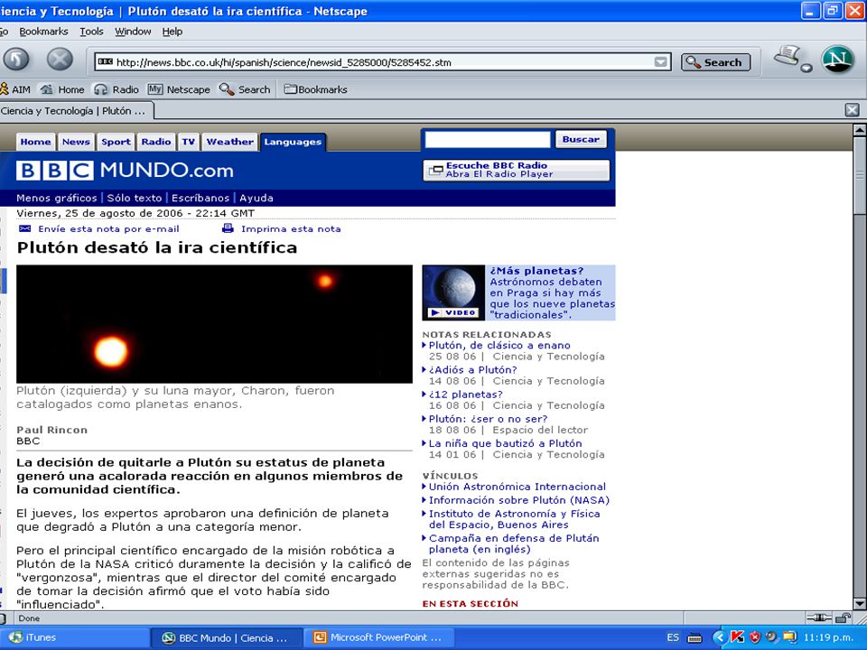Click the page scrollbar up arrow
The image size is (867, 650).
[859, 130]
